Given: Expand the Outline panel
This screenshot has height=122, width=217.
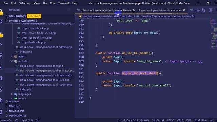Looking at the screenshot, I should point(14,102).
